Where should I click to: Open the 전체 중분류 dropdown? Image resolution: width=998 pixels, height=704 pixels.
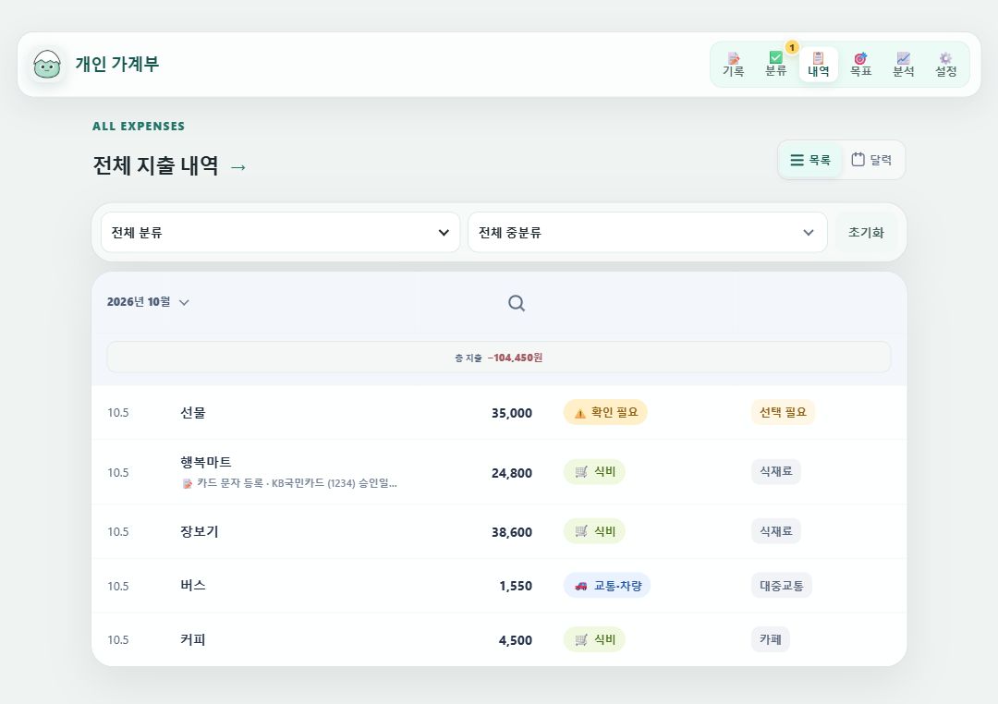647,232
